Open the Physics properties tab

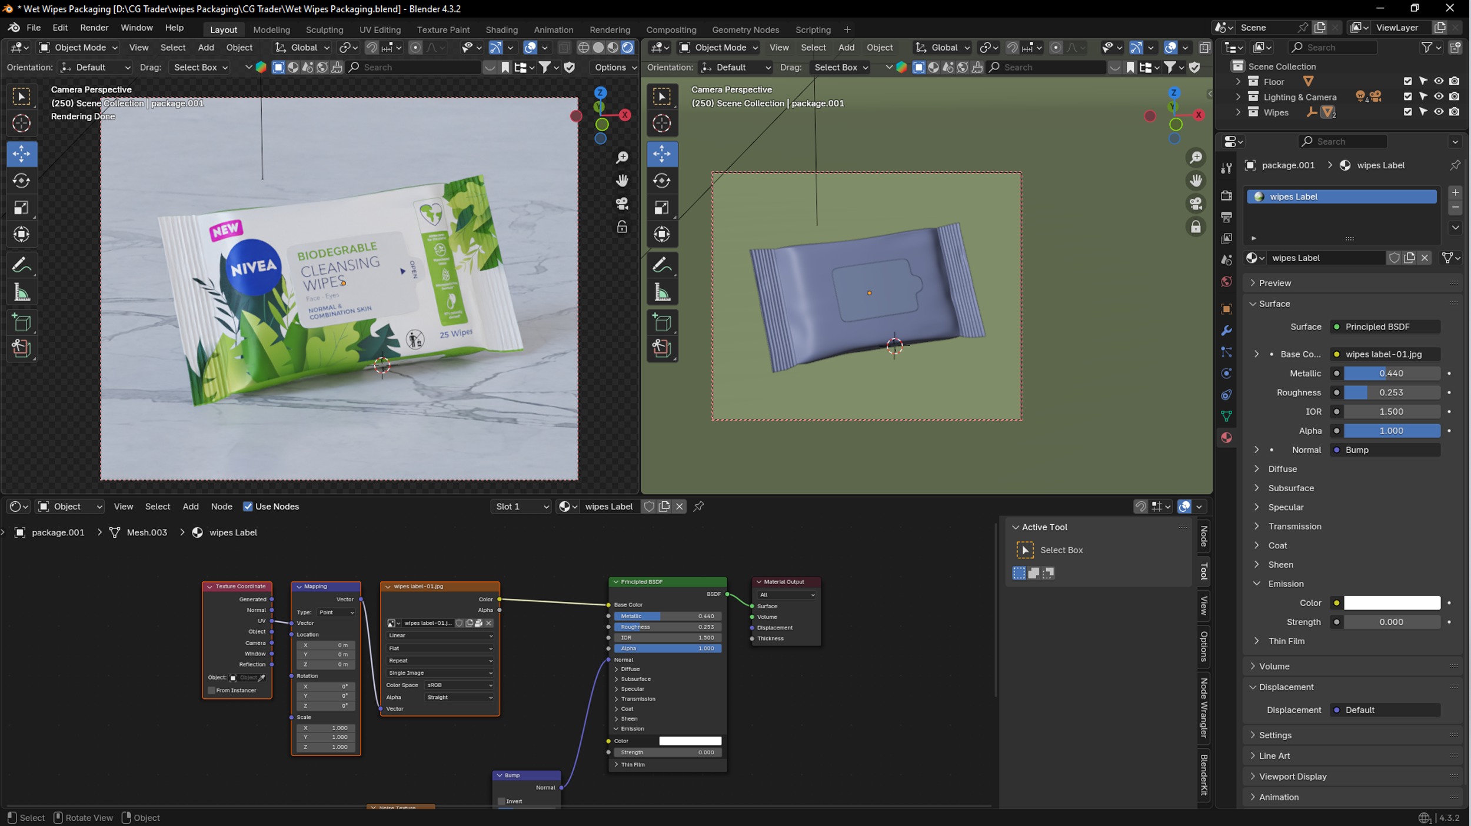click(1226, 373)
